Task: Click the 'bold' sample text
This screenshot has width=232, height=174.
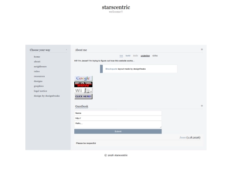Action: [x=128, y=56]
